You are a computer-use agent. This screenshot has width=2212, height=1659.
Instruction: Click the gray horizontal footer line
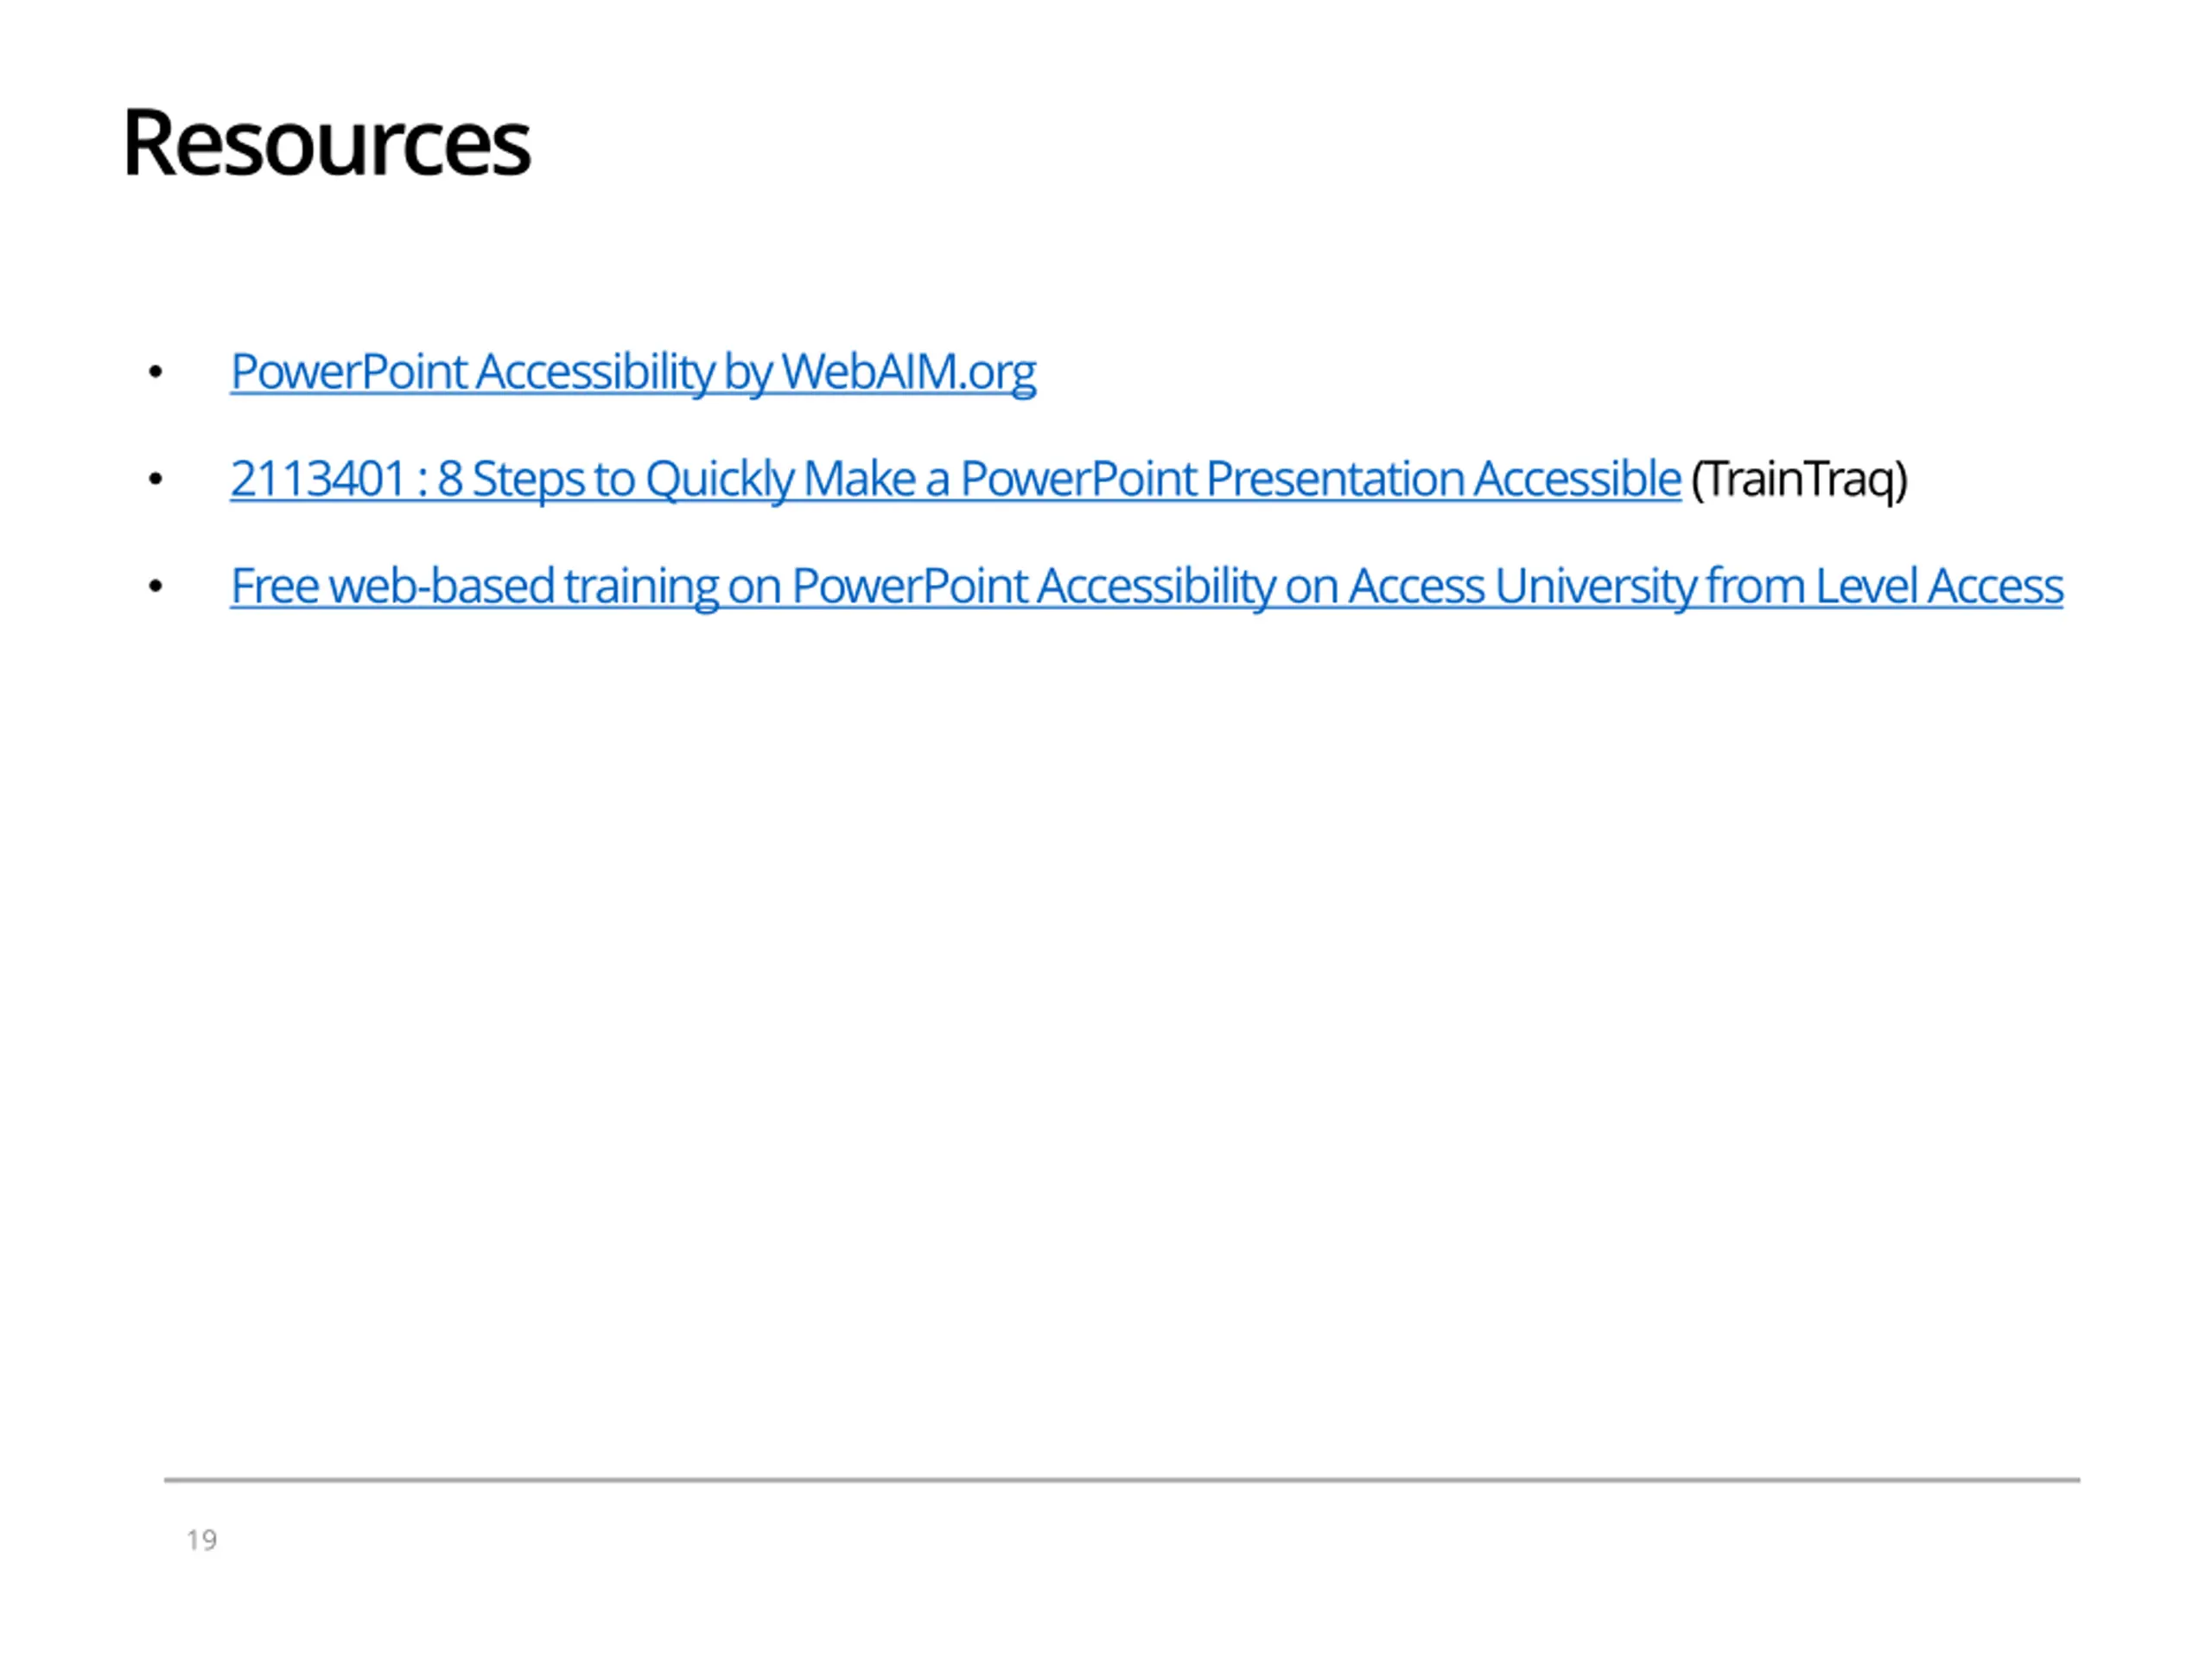tap(1122, 1479)
